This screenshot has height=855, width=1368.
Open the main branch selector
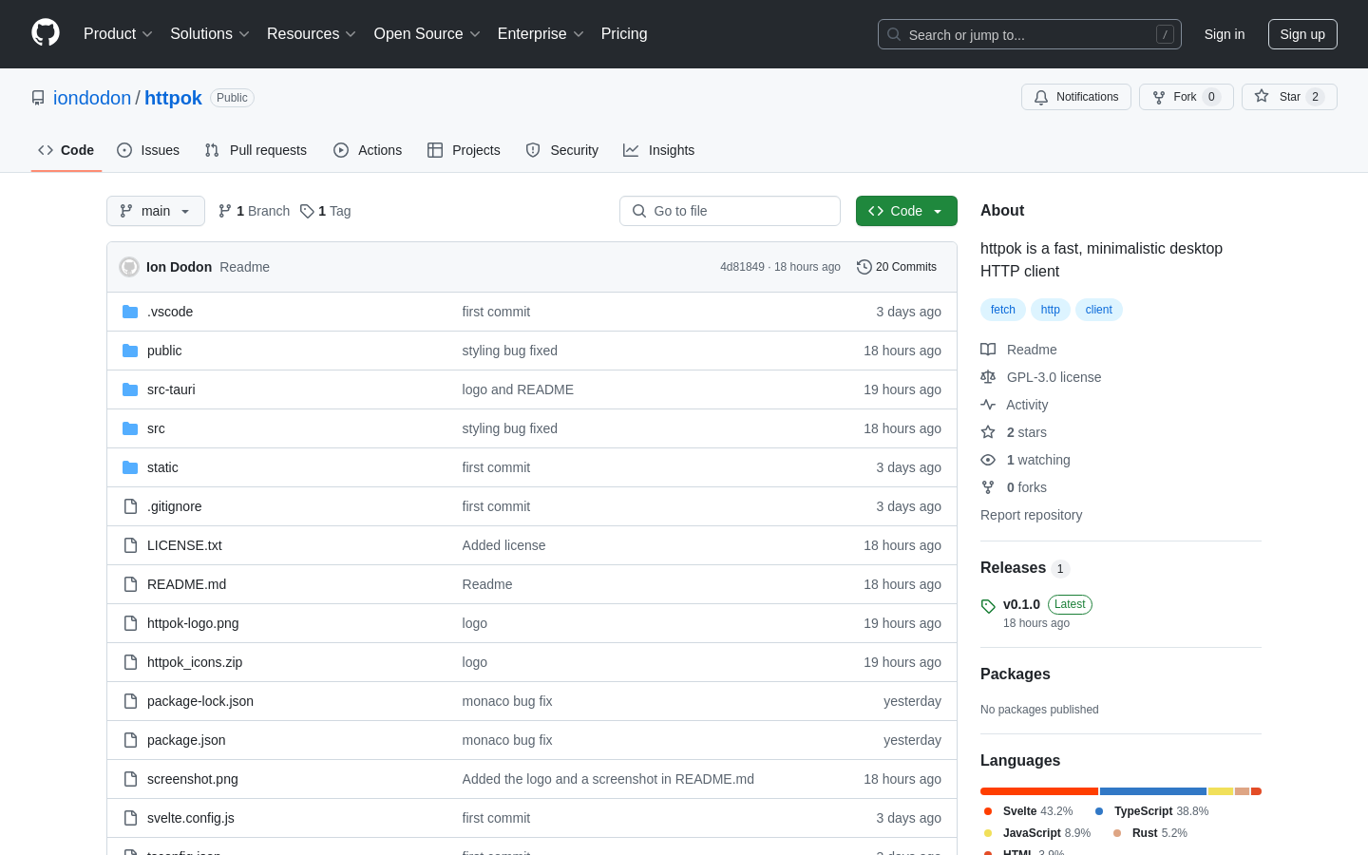point(156,211)
